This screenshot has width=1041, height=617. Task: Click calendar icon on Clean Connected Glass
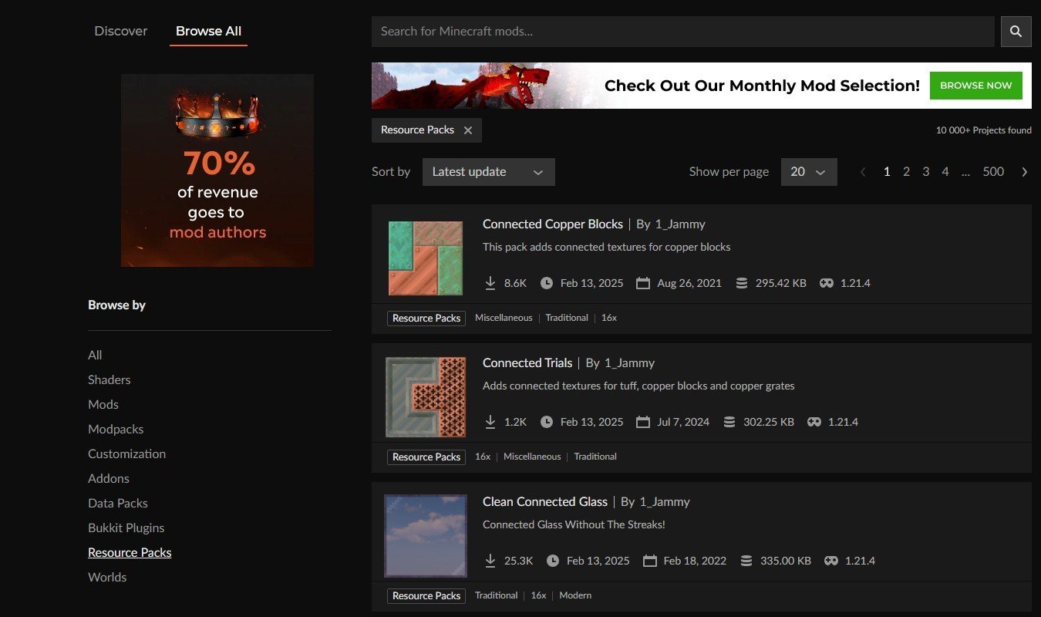(x=649, y=561)
